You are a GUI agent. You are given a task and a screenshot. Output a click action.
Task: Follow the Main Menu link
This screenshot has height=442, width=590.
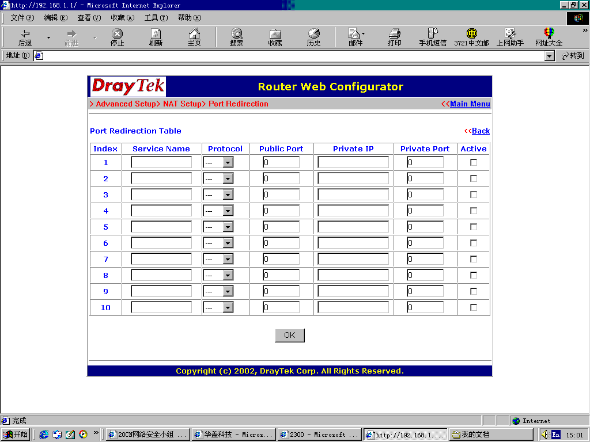tap(470, 104)
